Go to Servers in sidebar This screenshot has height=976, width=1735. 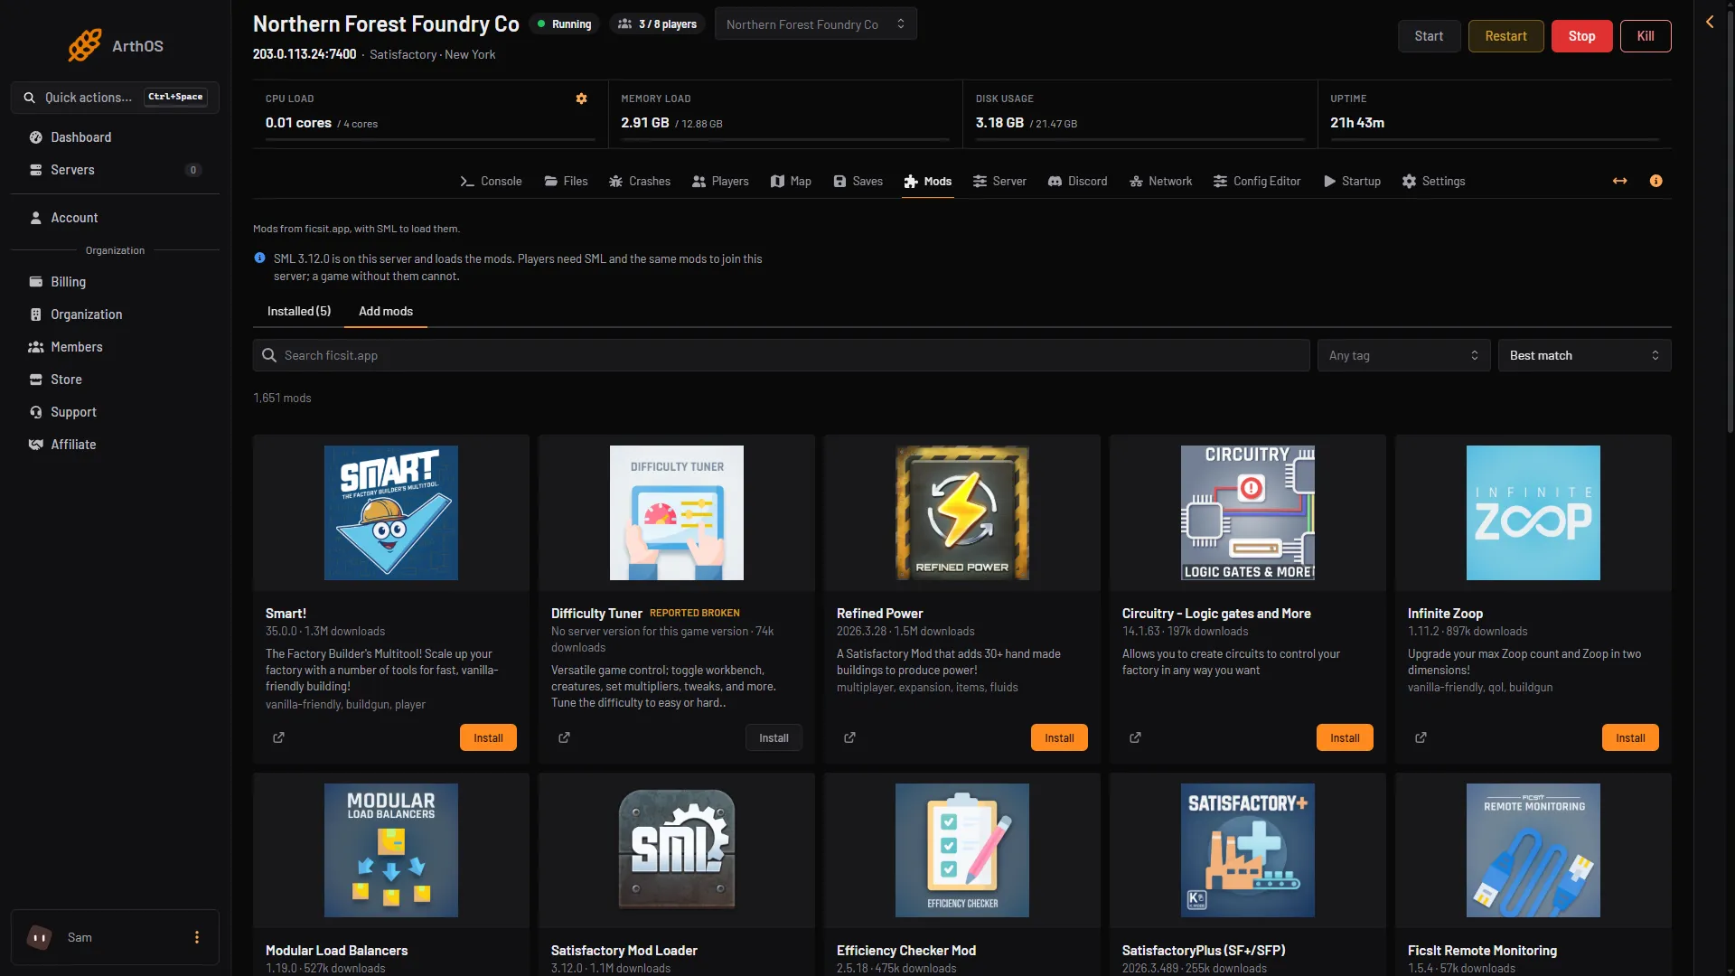(x=115, y=170)
